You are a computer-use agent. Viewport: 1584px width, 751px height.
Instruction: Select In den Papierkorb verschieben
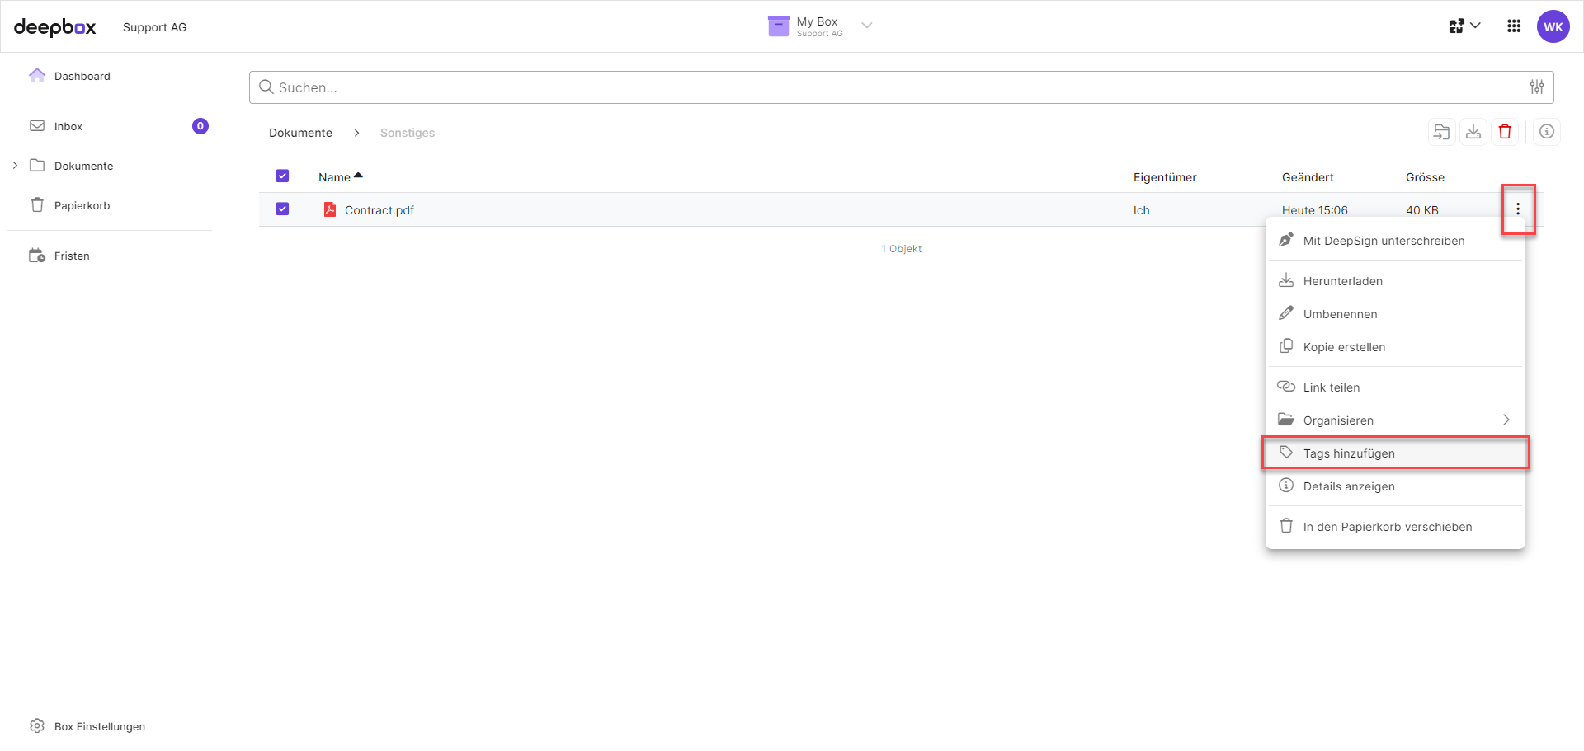1395,527
